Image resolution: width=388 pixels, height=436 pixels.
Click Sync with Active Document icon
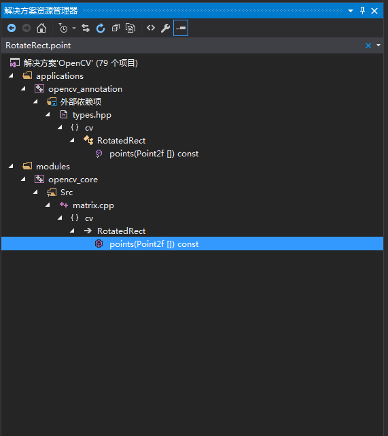click(86, 28)
